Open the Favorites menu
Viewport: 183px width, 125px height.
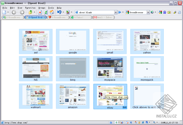30,8
